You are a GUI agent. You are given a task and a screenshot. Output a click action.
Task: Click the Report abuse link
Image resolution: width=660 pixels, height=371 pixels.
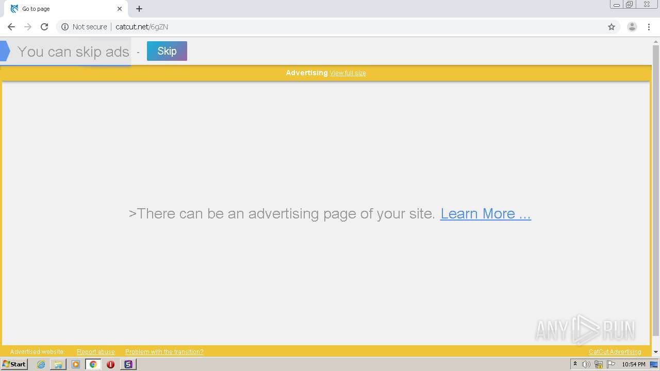[96, 352]
